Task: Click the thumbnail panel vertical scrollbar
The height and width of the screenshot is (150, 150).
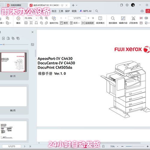Action: 35,53
